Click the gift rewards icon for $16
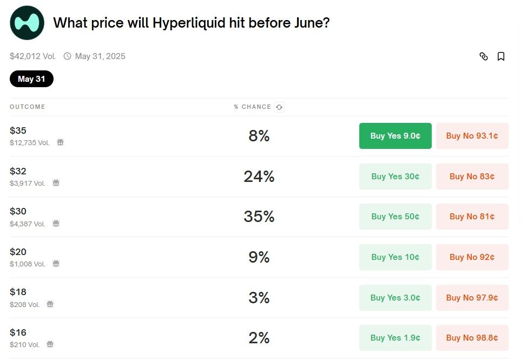The image size is (521, 359). click(50, 344)
